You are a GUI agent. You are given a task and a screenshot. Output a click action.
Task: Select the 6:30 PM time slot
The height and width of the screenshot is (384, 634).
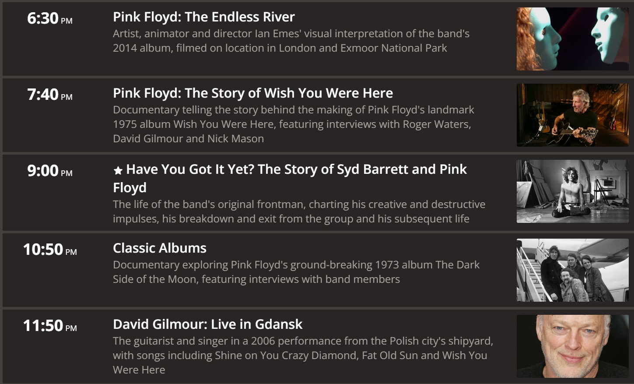pyautogui.click(x=50, y=18)
